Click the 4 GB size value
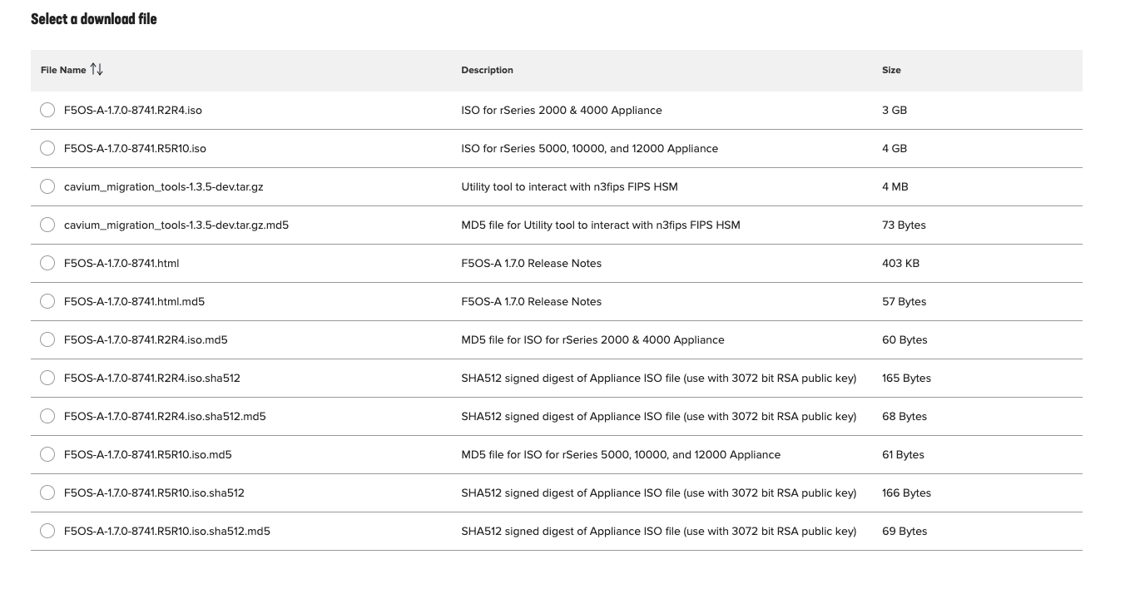 (x=895, y=148)
